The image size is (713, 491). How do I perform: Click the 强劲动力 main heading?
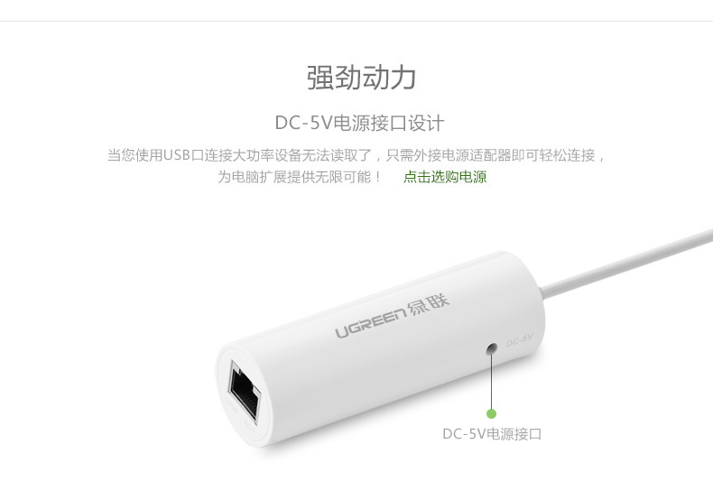(x=362, y=78)
